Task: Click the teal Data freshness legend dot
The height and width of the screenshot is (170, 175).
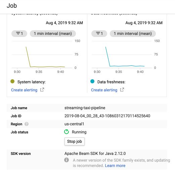Action: click(92, 81)
